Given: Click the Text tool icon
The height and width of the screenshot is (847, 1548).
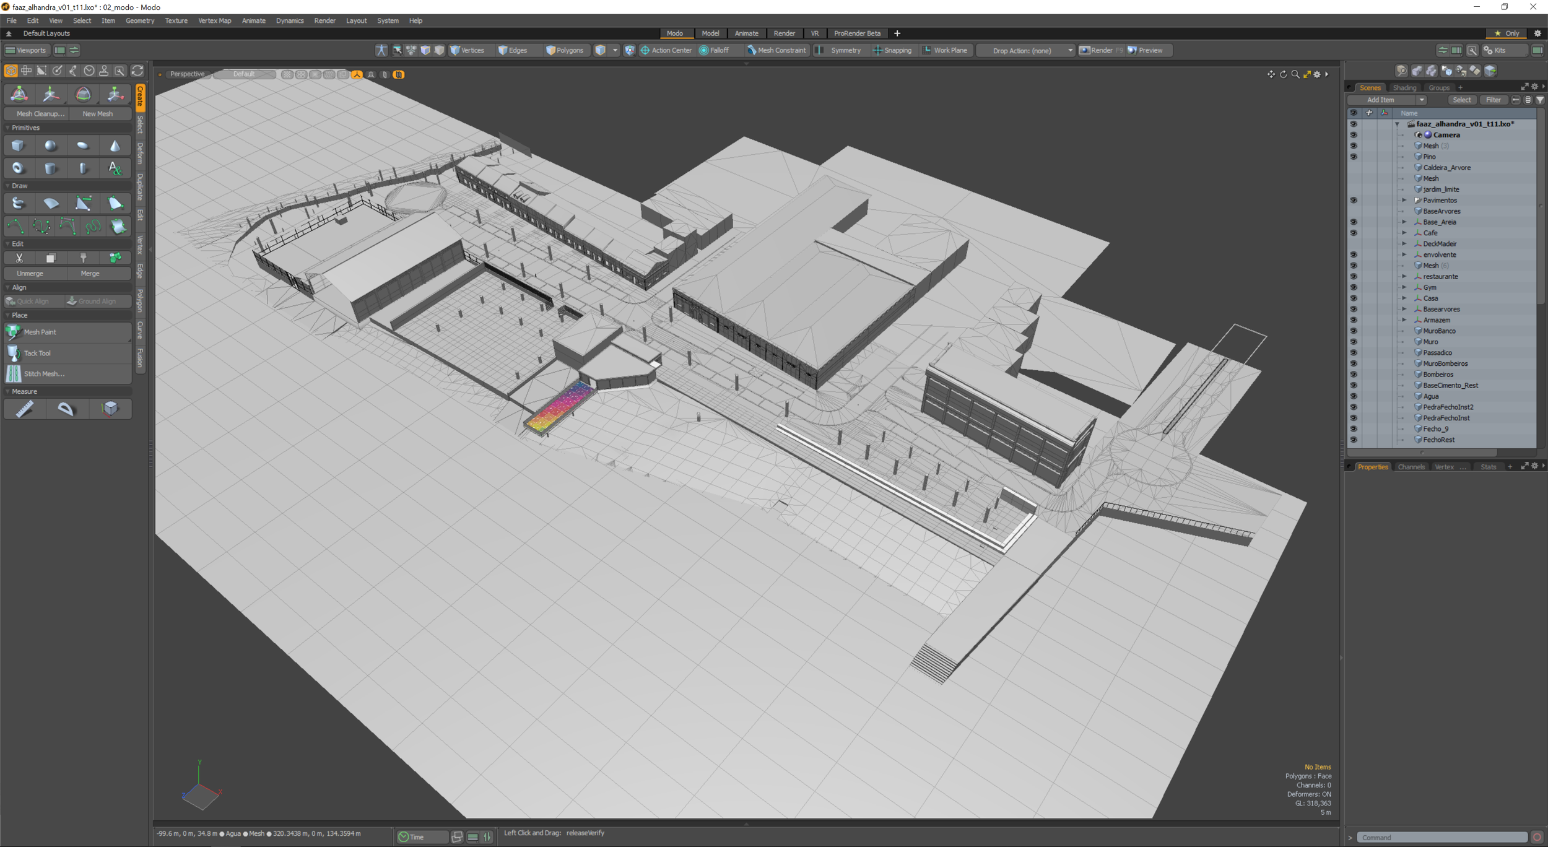Looking at the screenshot, I should click(115, 168).
